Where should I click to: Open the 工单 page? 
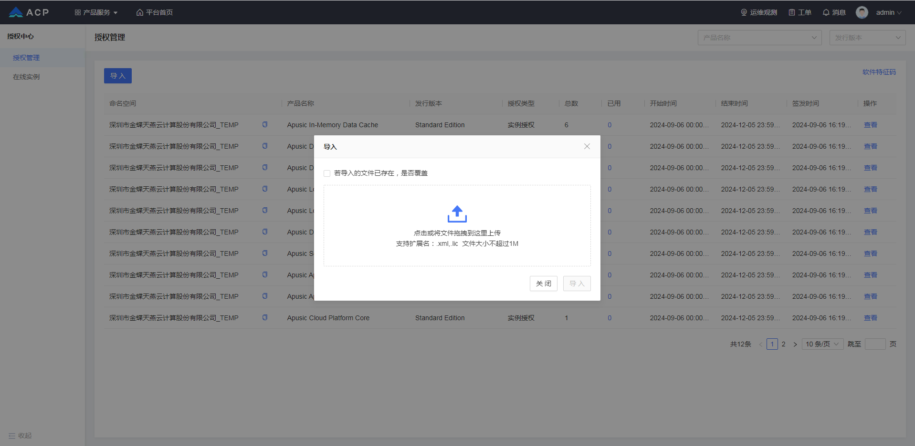pos(800,12)
